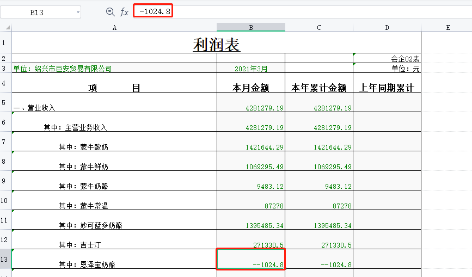
Task: Select row 12 header
Action: click(x=6, y=239)
